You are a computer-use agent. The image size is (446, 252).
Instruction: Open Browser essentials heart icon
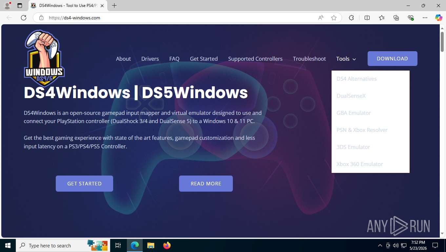[x=411, y=18]
